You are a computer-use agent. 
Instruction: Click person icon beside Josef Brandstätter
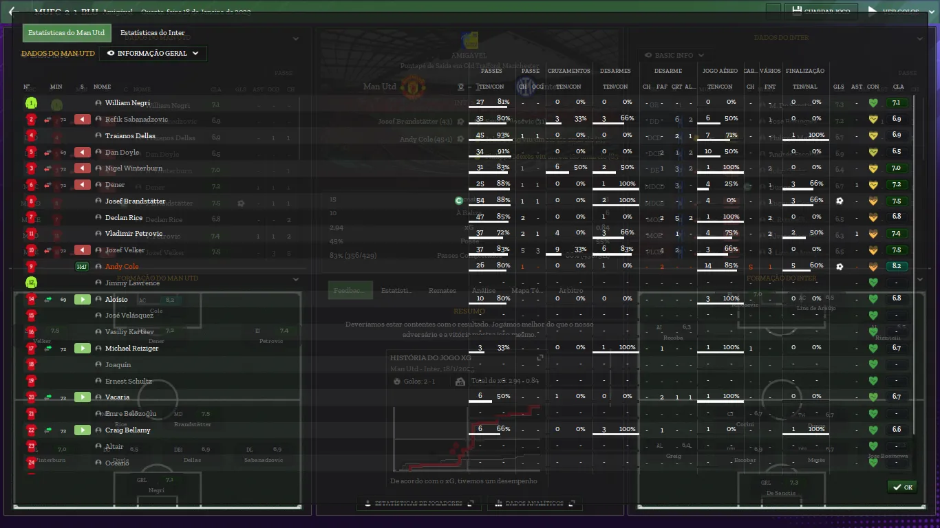[98, 201]
